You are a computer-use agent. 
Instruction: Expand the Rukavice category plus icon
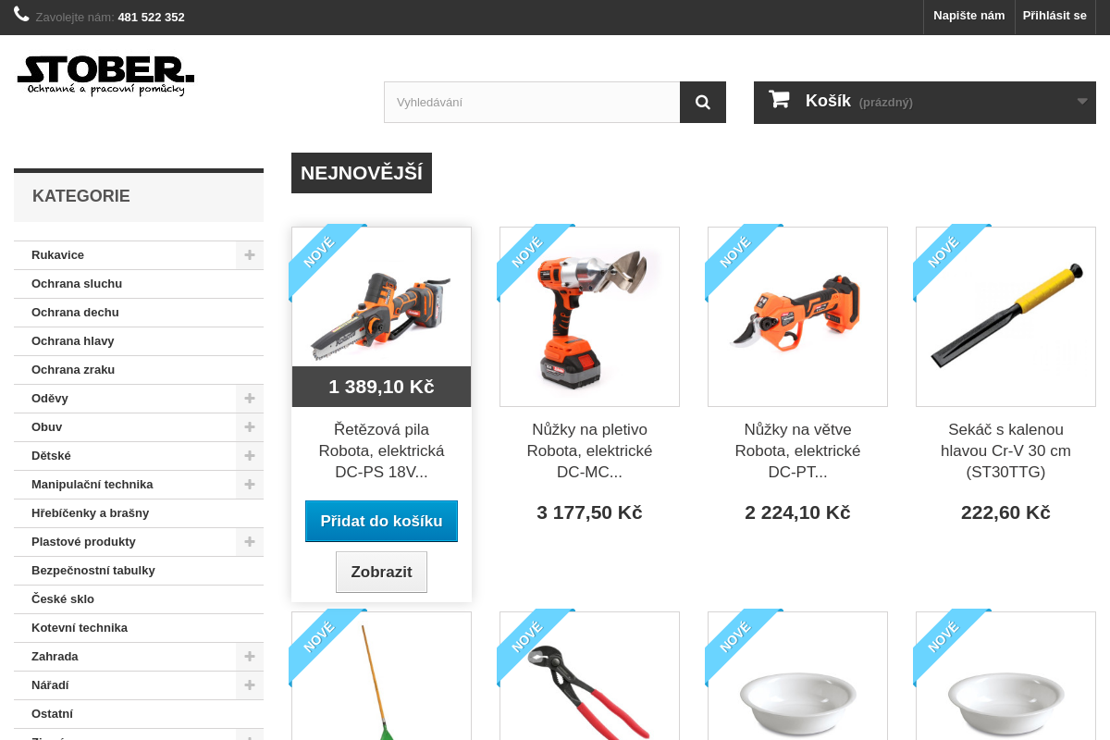coord(250,255)
